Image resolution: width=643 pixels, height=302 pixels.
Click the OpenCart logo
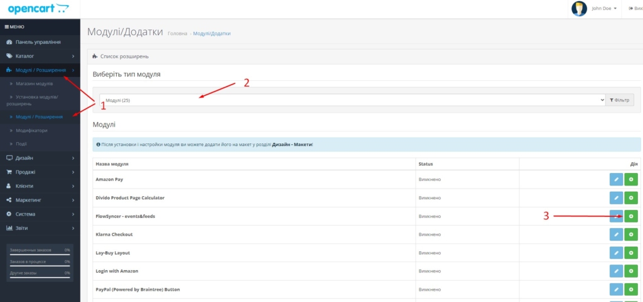point(39,9)
